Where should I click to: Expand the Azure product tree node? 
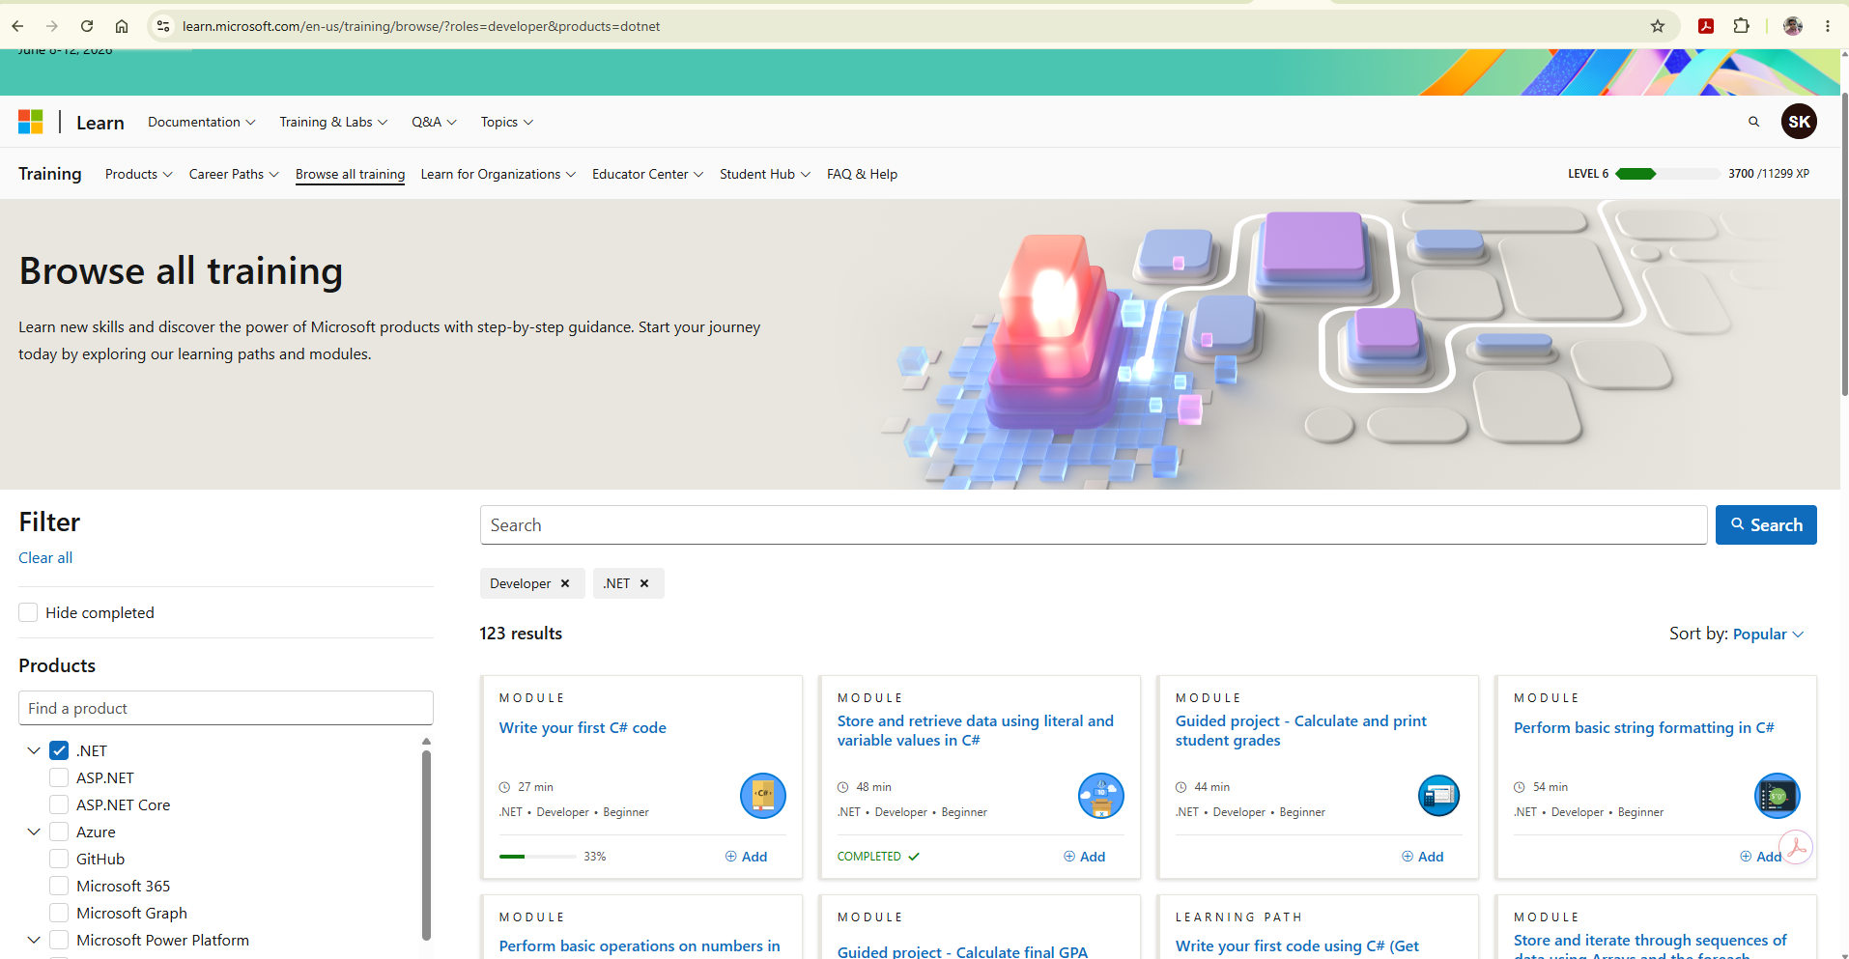click(34, 832)
